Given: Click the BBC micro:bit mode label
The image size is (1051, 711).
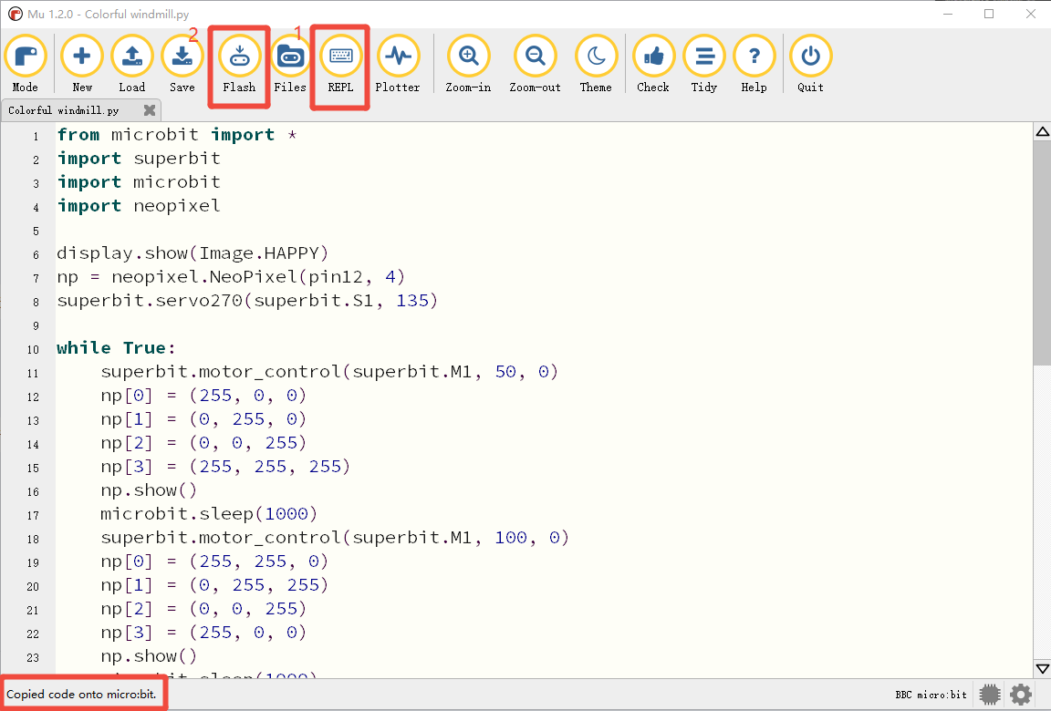Looking at the screenshot, I should coord(931,695).
